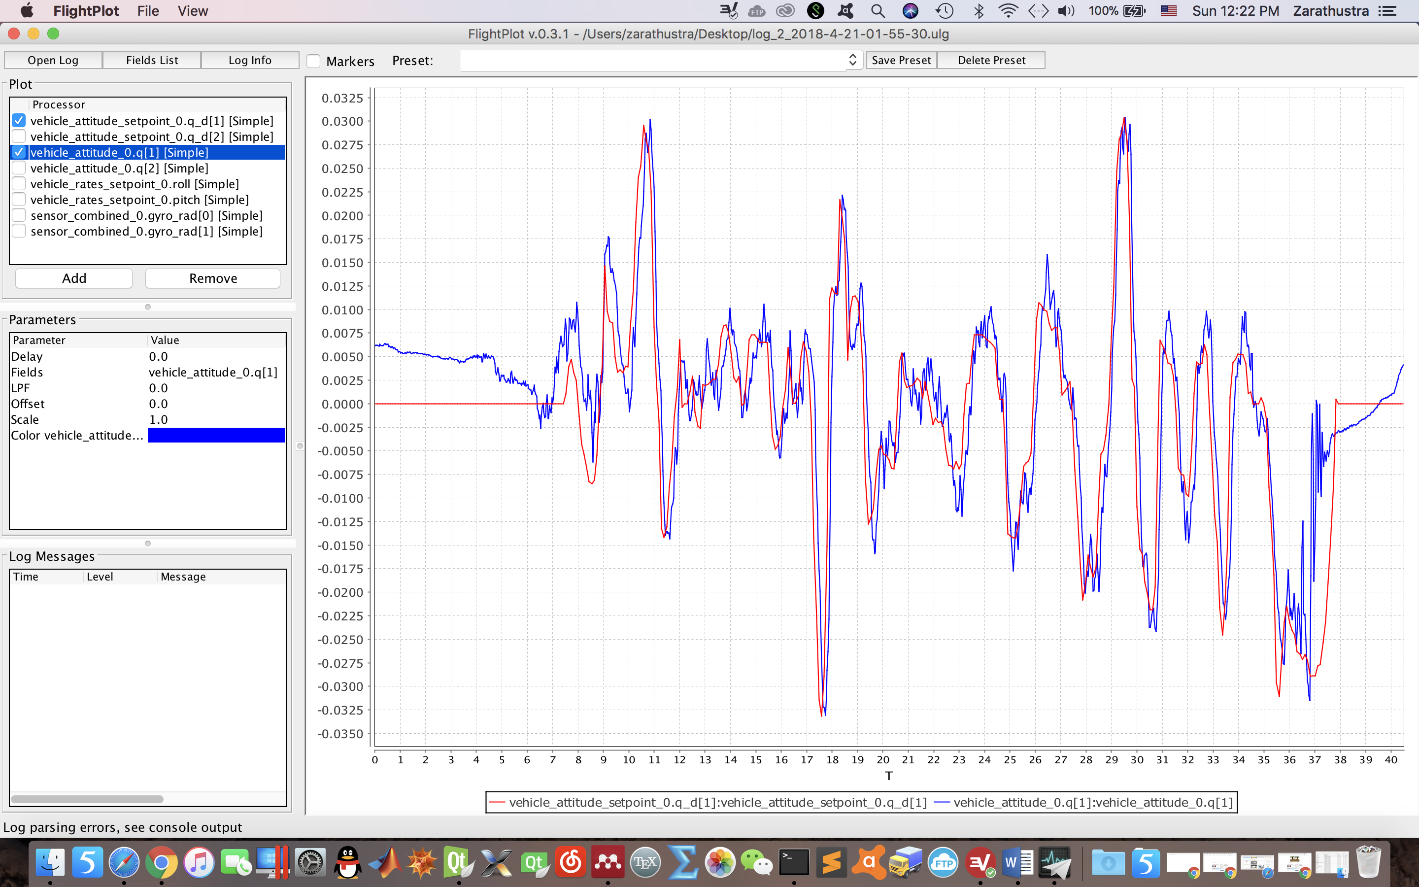Open the Preset dropdown
This screenshot has height=887, width=1419.
(x=852, y=59)
